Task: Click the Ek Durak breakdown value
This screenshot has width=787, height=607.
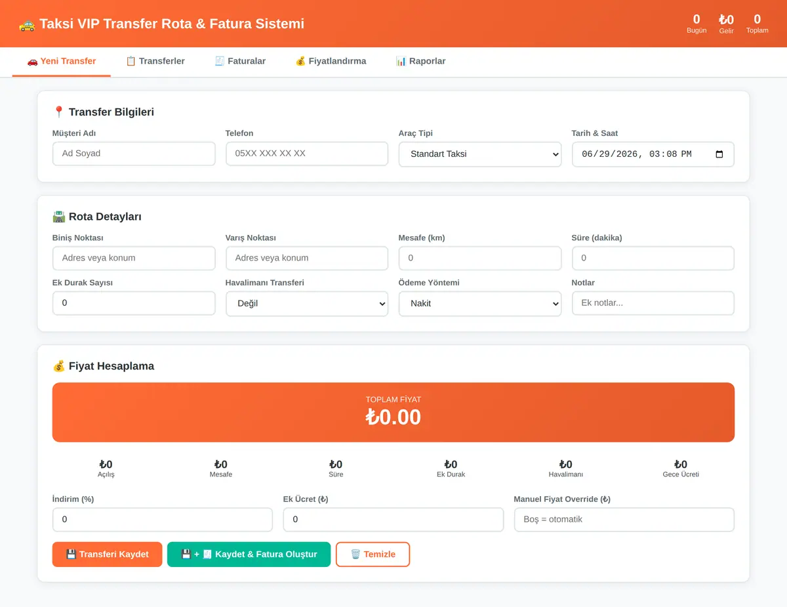Action: (x=451, y=465)
